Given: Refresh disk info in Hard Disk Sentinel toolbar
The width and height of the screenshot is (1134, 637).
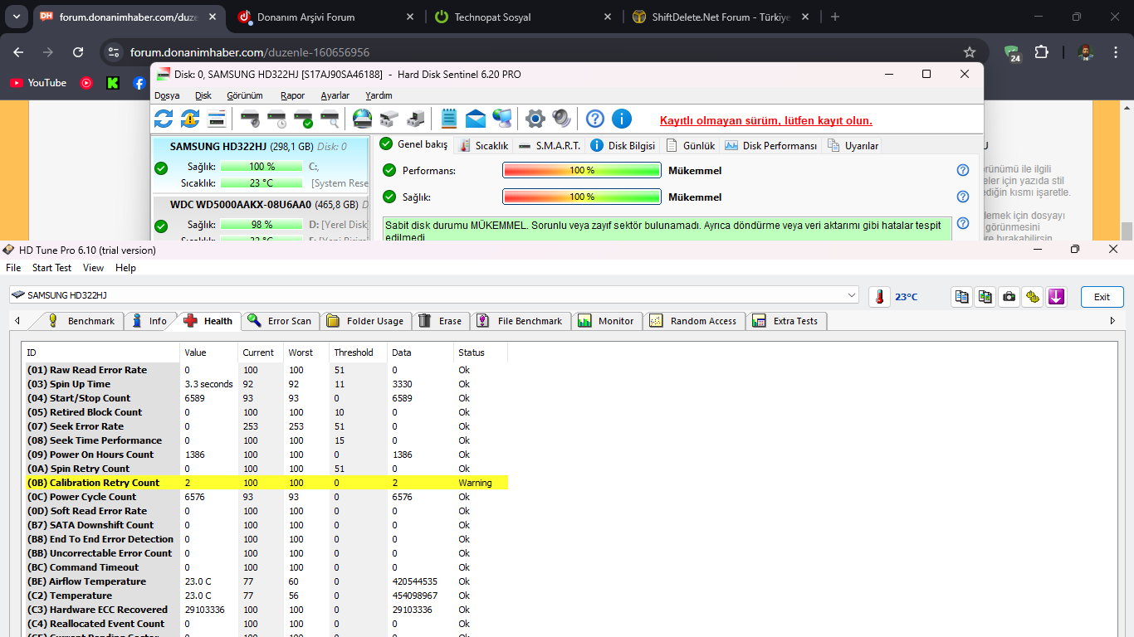Looking at the screenshot, I should [164, 119].
